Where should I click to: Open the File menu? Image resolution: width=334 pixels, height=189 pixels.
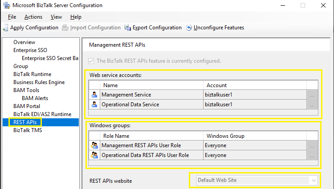(12, 17)
